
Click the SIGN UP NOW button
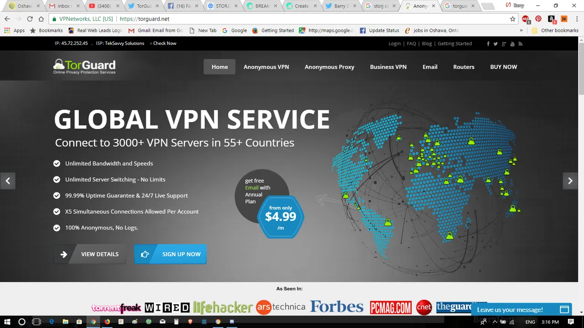coord(170,254)
